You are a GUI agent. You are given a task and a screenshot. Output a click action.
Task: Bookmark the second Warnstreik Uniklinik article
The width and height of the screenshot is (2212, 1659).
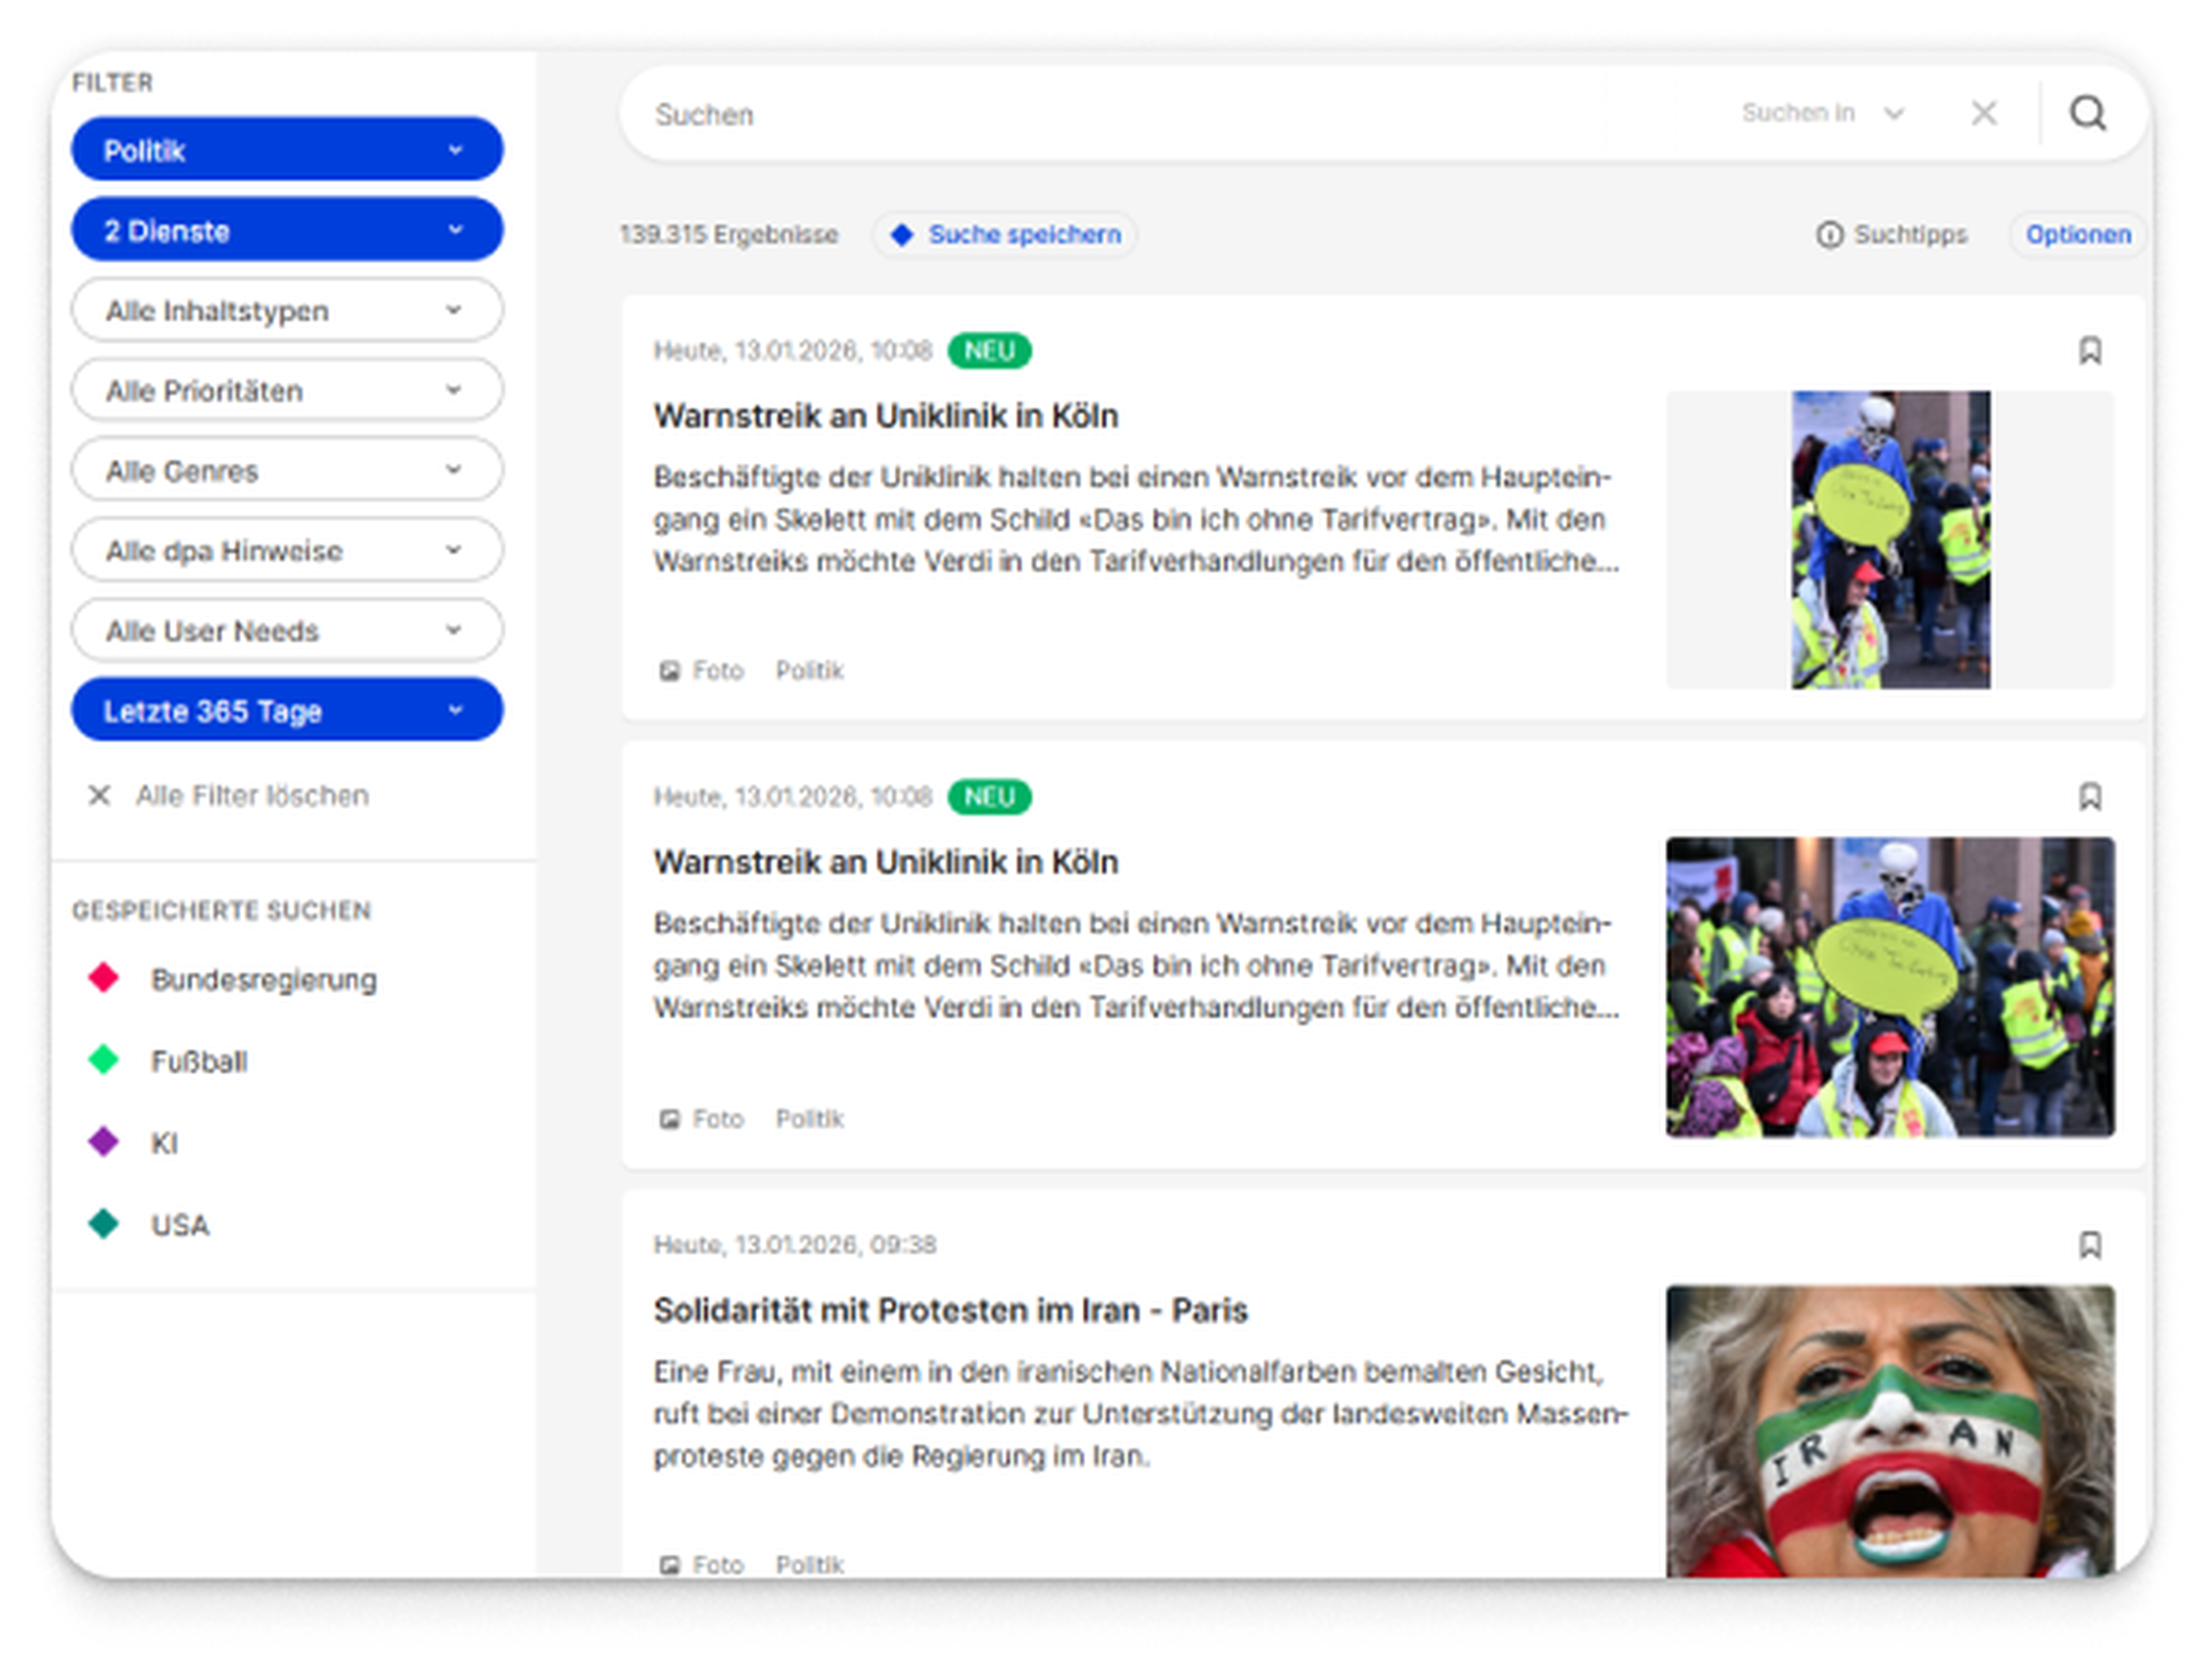pyautogui.click(x=2089, y=797)
